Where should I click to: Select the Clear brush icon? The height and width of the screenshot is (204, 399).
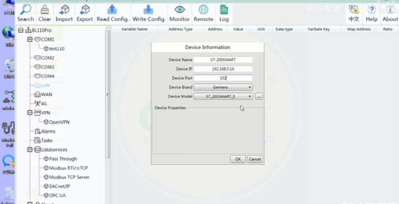coord(45,10)
